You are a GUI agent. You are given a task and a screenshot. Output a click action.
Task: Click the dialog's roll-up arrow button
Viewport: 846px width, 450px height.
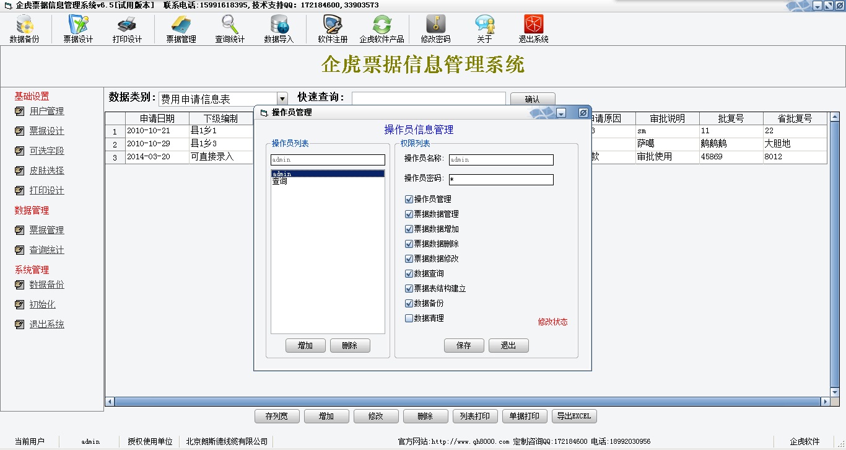click(x=561, y=113)
